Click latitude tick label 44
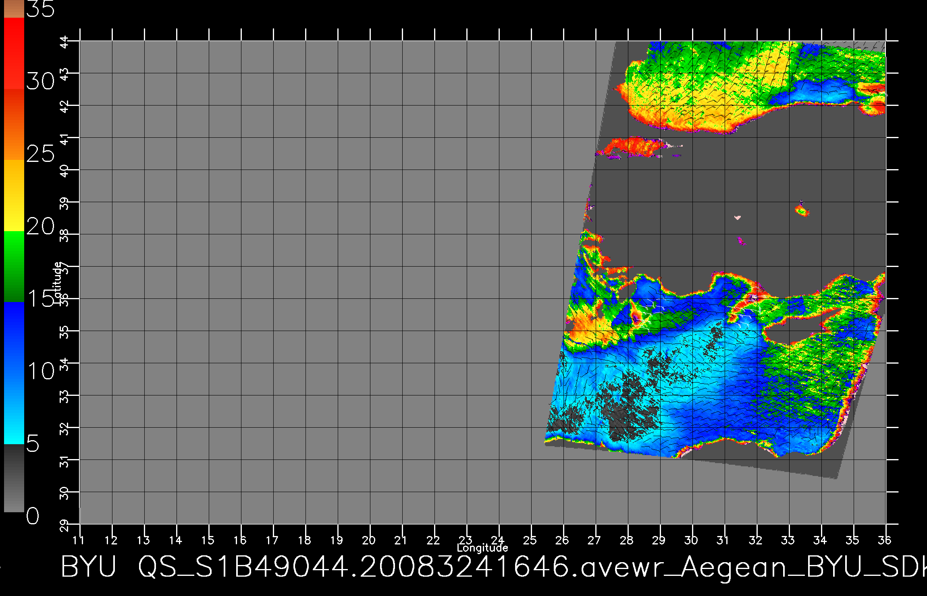The width and height of the screenshot is (927, 596). (65, 42)
